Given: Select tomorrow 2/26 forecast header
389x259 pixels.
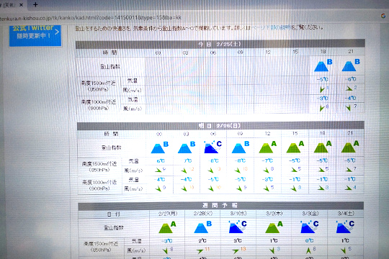Looking at the screenshot, I should point(220,126).
